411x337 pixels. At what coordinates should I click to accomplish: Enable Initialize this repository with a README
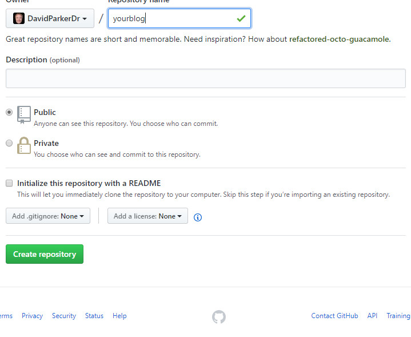tap(9, 183)
